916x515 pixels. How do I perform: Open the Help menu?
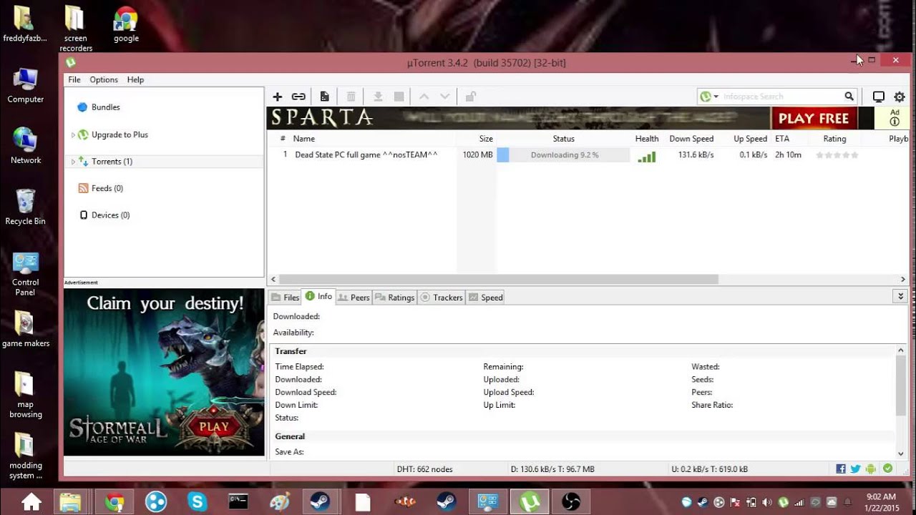click(x=135, y=80)
